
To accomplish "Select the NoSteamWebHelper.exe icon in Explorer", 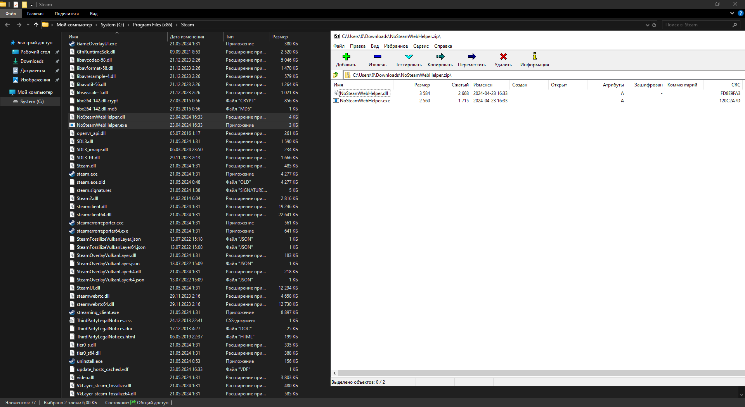I will 72,125.
